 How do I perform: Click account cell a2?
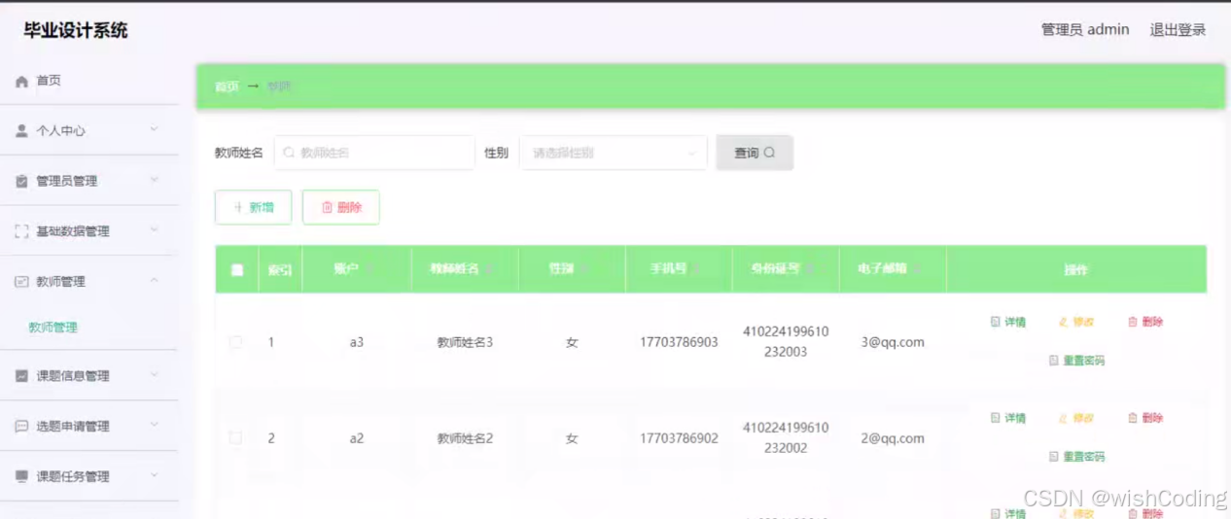(x=357, y=438)
